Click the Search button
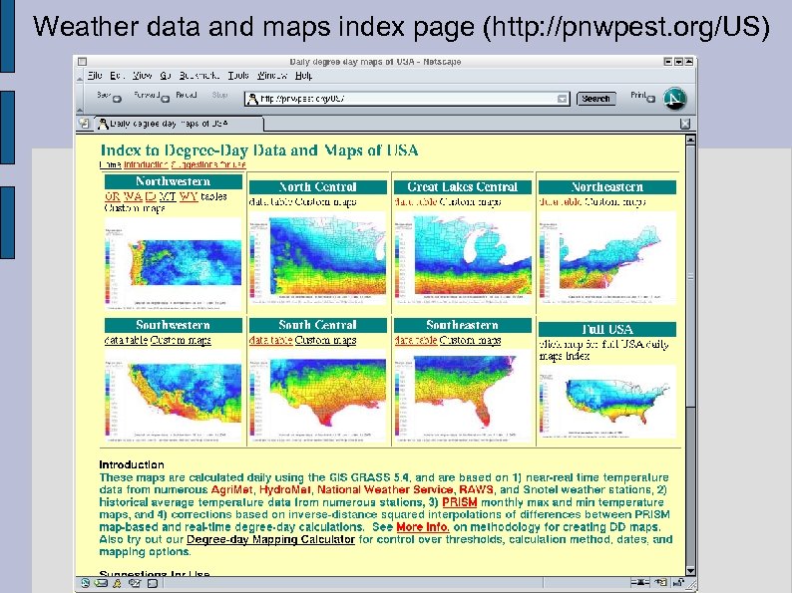The width and height of the screenshot is (792, 593). [596, 99]
